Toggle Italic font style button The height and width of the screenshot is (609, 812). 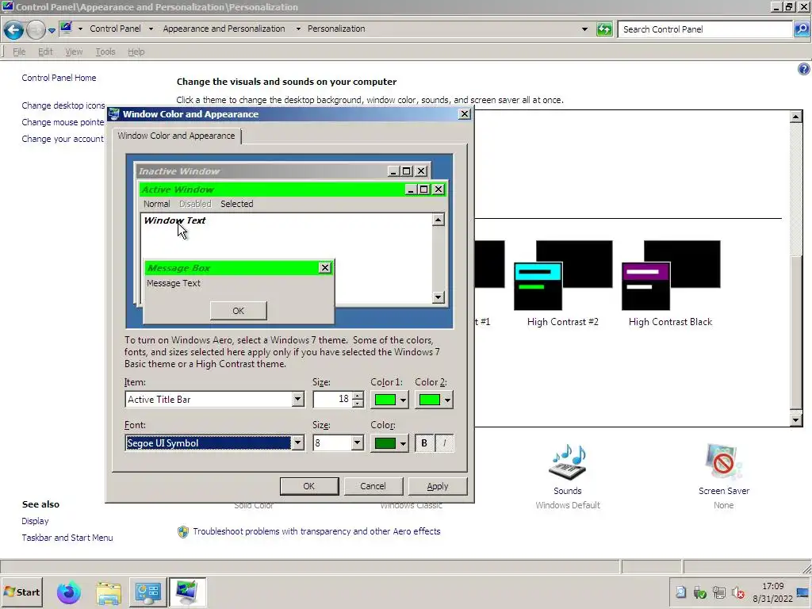444,443
